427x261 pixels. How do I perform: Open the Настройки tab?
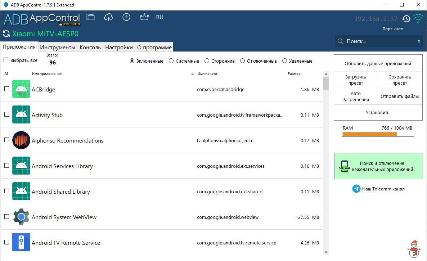119,48
